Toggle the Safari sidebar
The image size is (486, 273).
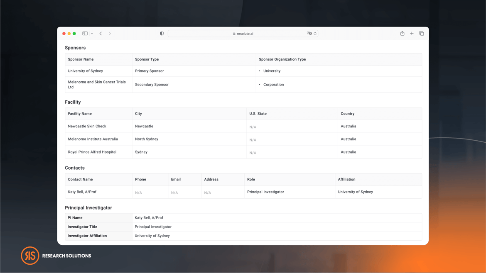point(85,34)
